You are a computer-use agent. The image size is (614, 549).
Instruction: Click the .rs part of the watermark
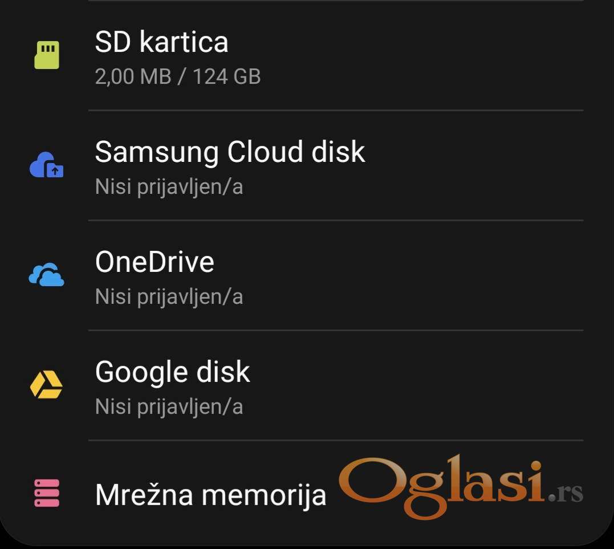tap(566, 493)
